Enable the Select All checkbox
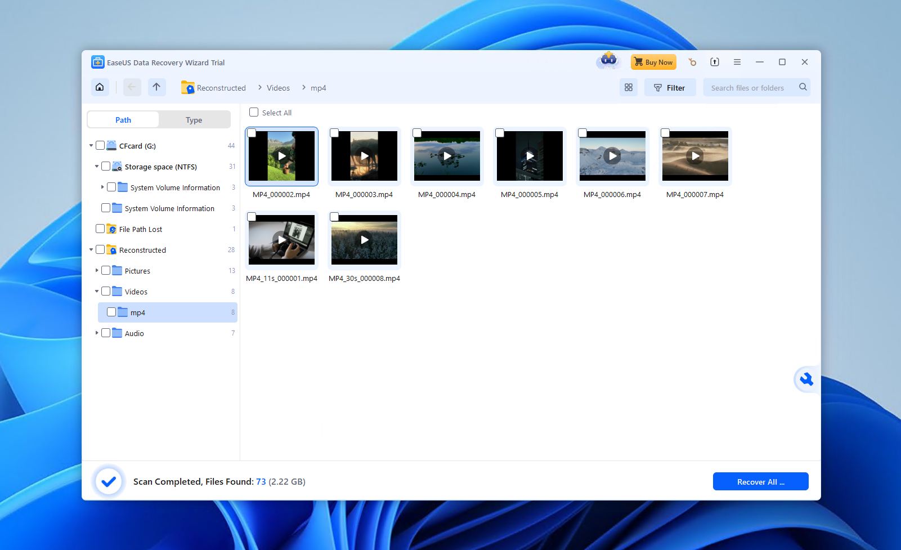The height and width of the screenshot is (550, 901). 253,112
